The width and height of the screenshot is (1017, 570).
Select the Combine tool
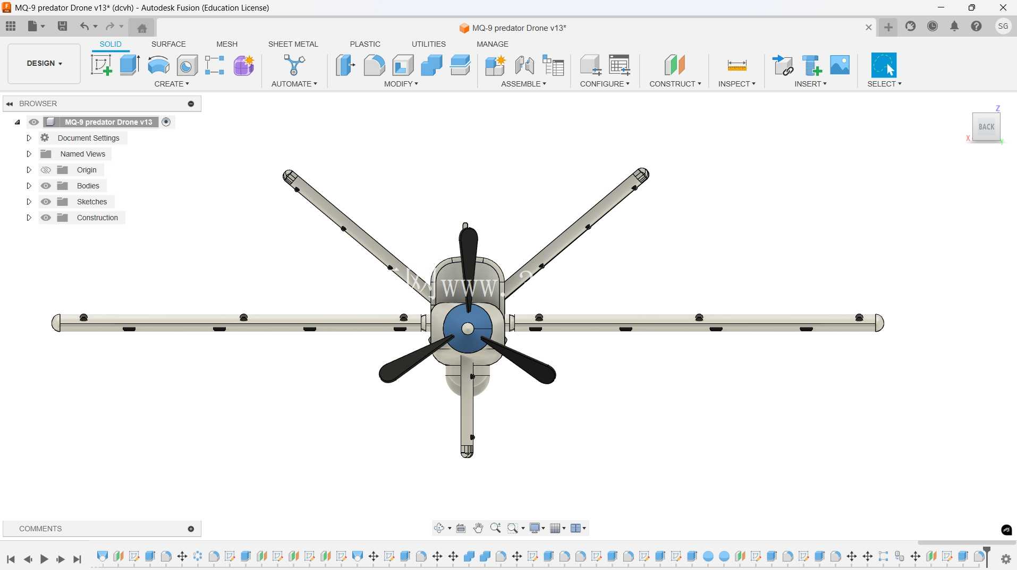coord(431,65)
